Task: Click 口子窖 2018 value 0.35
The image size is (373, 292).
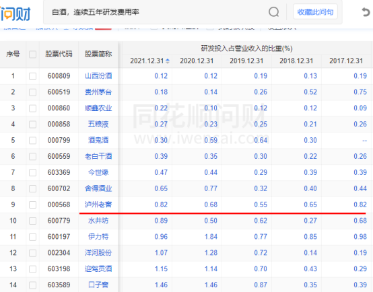Action: 310,285
